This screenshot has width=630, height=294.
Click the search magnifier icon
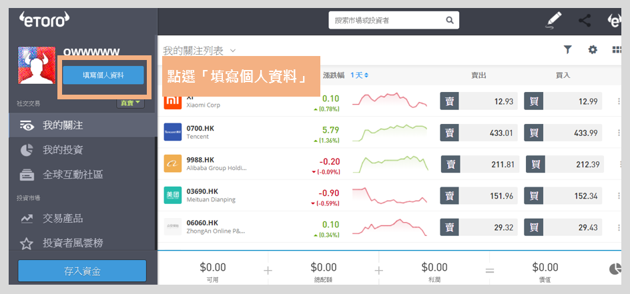point(449,20)
